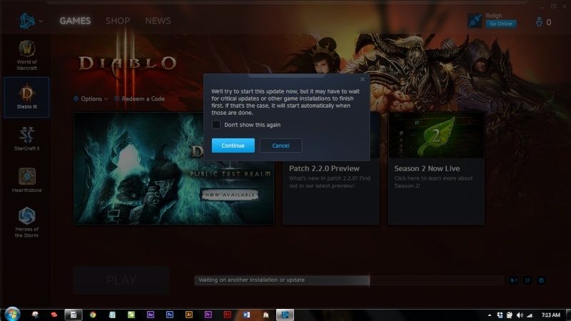Open Microsoft Word from the taskbar
This screenshot has height=321, width=571.
246,315
